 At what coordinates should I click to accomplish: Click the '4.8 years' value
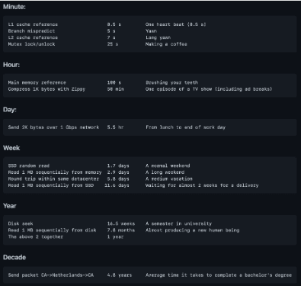tap(120, 275)
